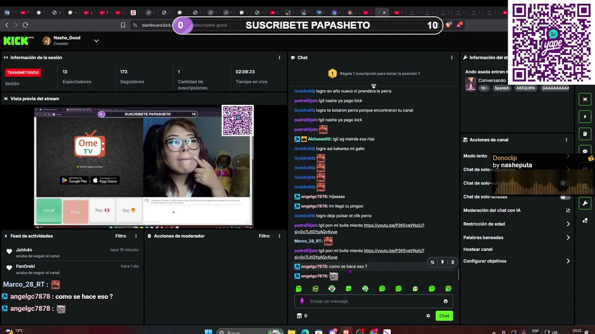The height and width of the screenshot is (334, 595).
Task: Toggle Chat de solo-emotes switch
Action: coord(564,197)
